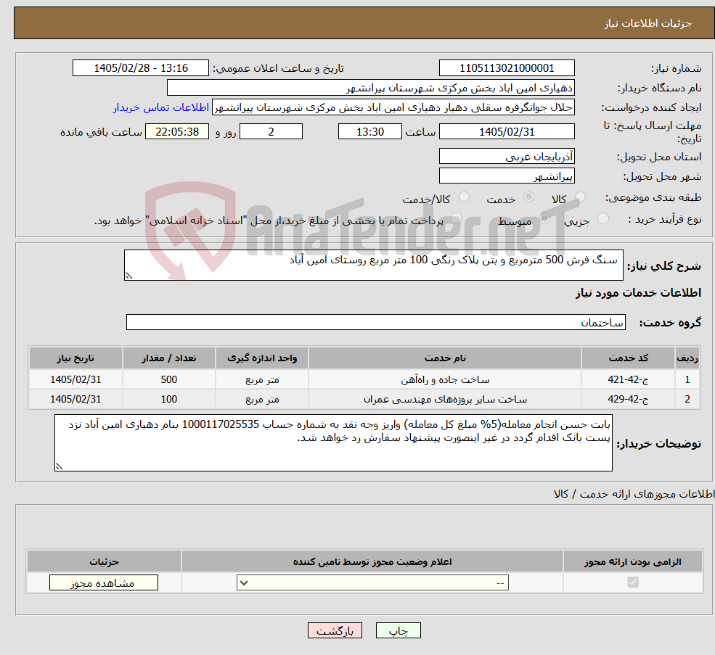The height and width of the screenshot is (655, 715).
Task: Click the delivery city پیرانشهر field
Action: 507,176
